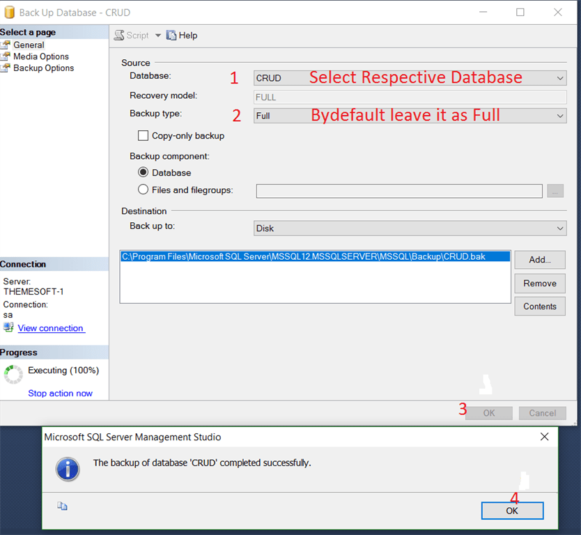Open the View connection link
Image resolution: width=581 pixels, height=535 pixels.
(x=51, y=328)
